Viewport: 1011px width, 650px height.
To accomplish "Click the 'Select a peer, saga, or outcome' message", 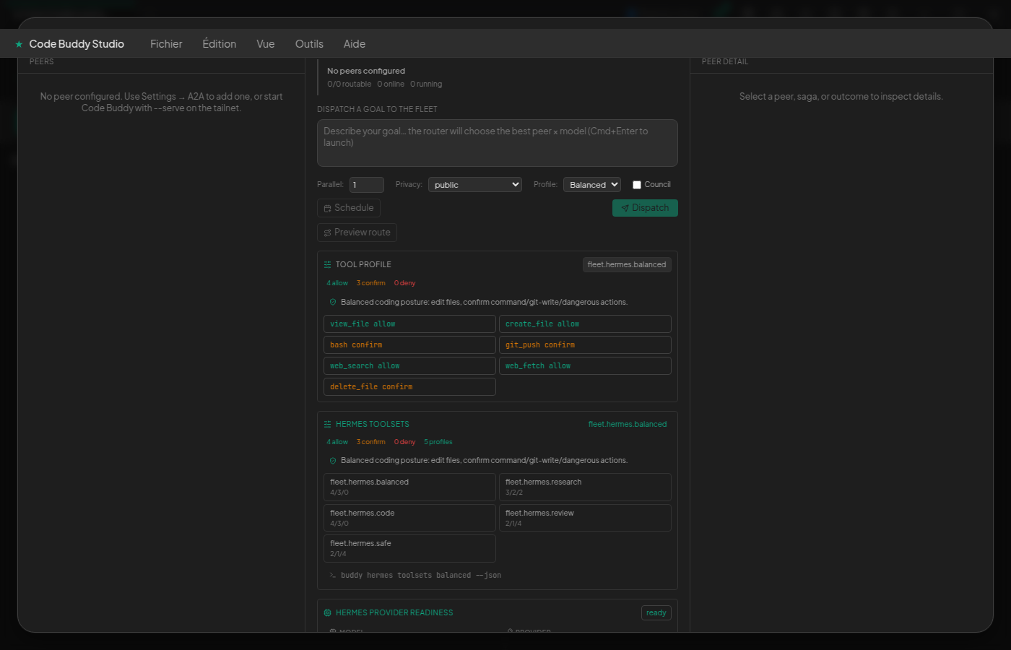I will [x=841, y=96].
